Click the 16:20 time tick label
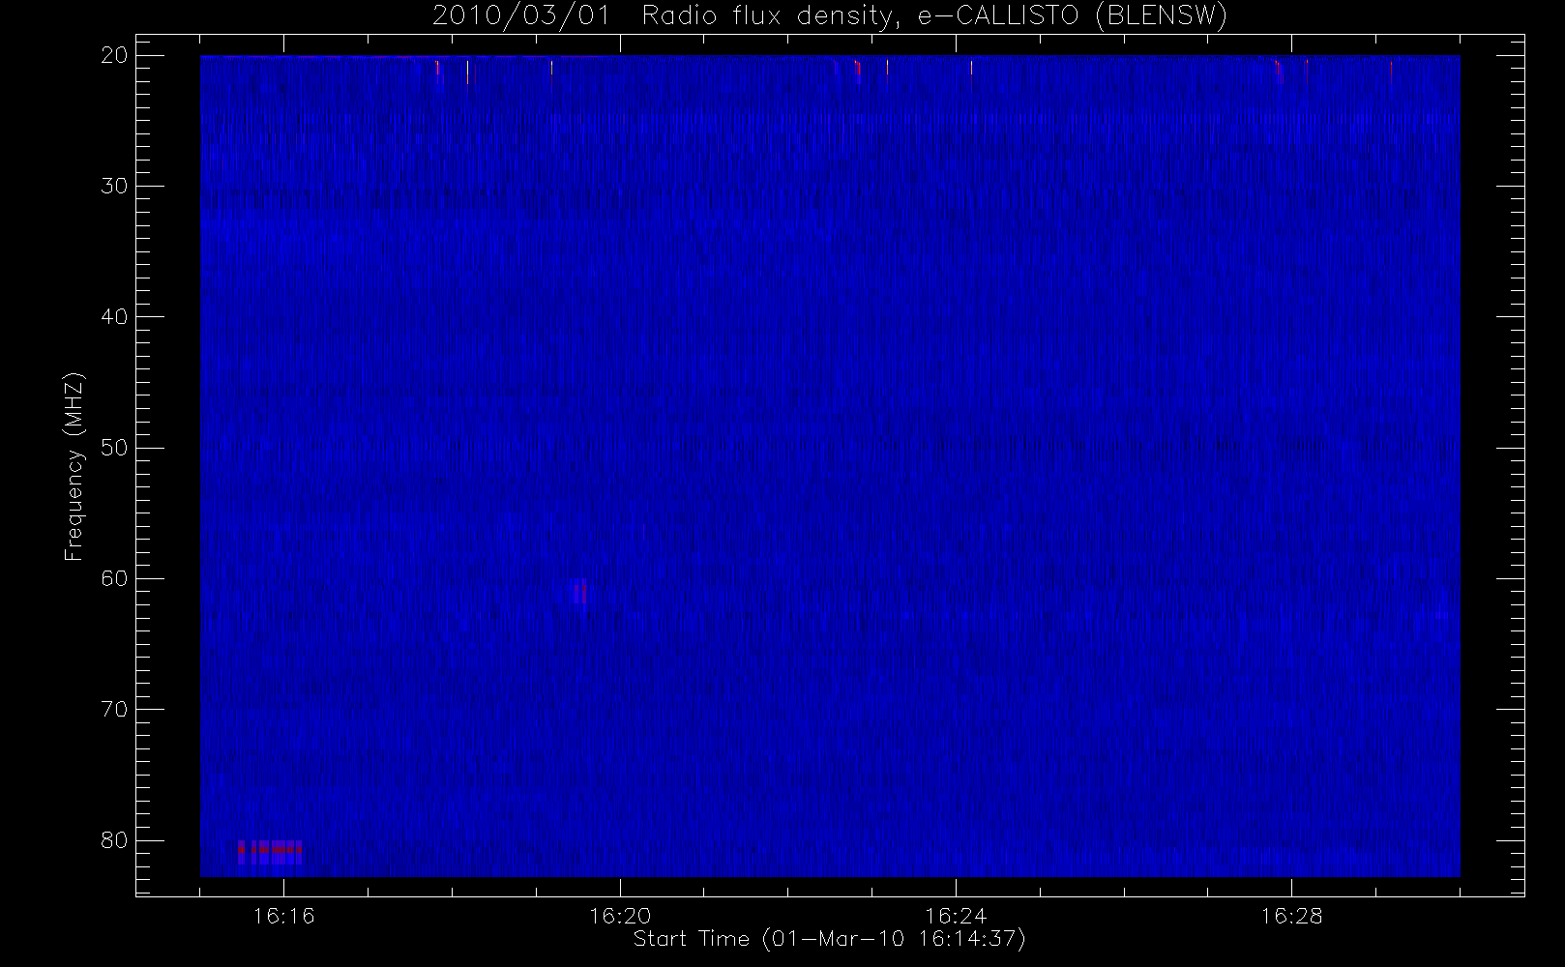The width and height of the screenshot is (1565, 967). tap(619, 916)
